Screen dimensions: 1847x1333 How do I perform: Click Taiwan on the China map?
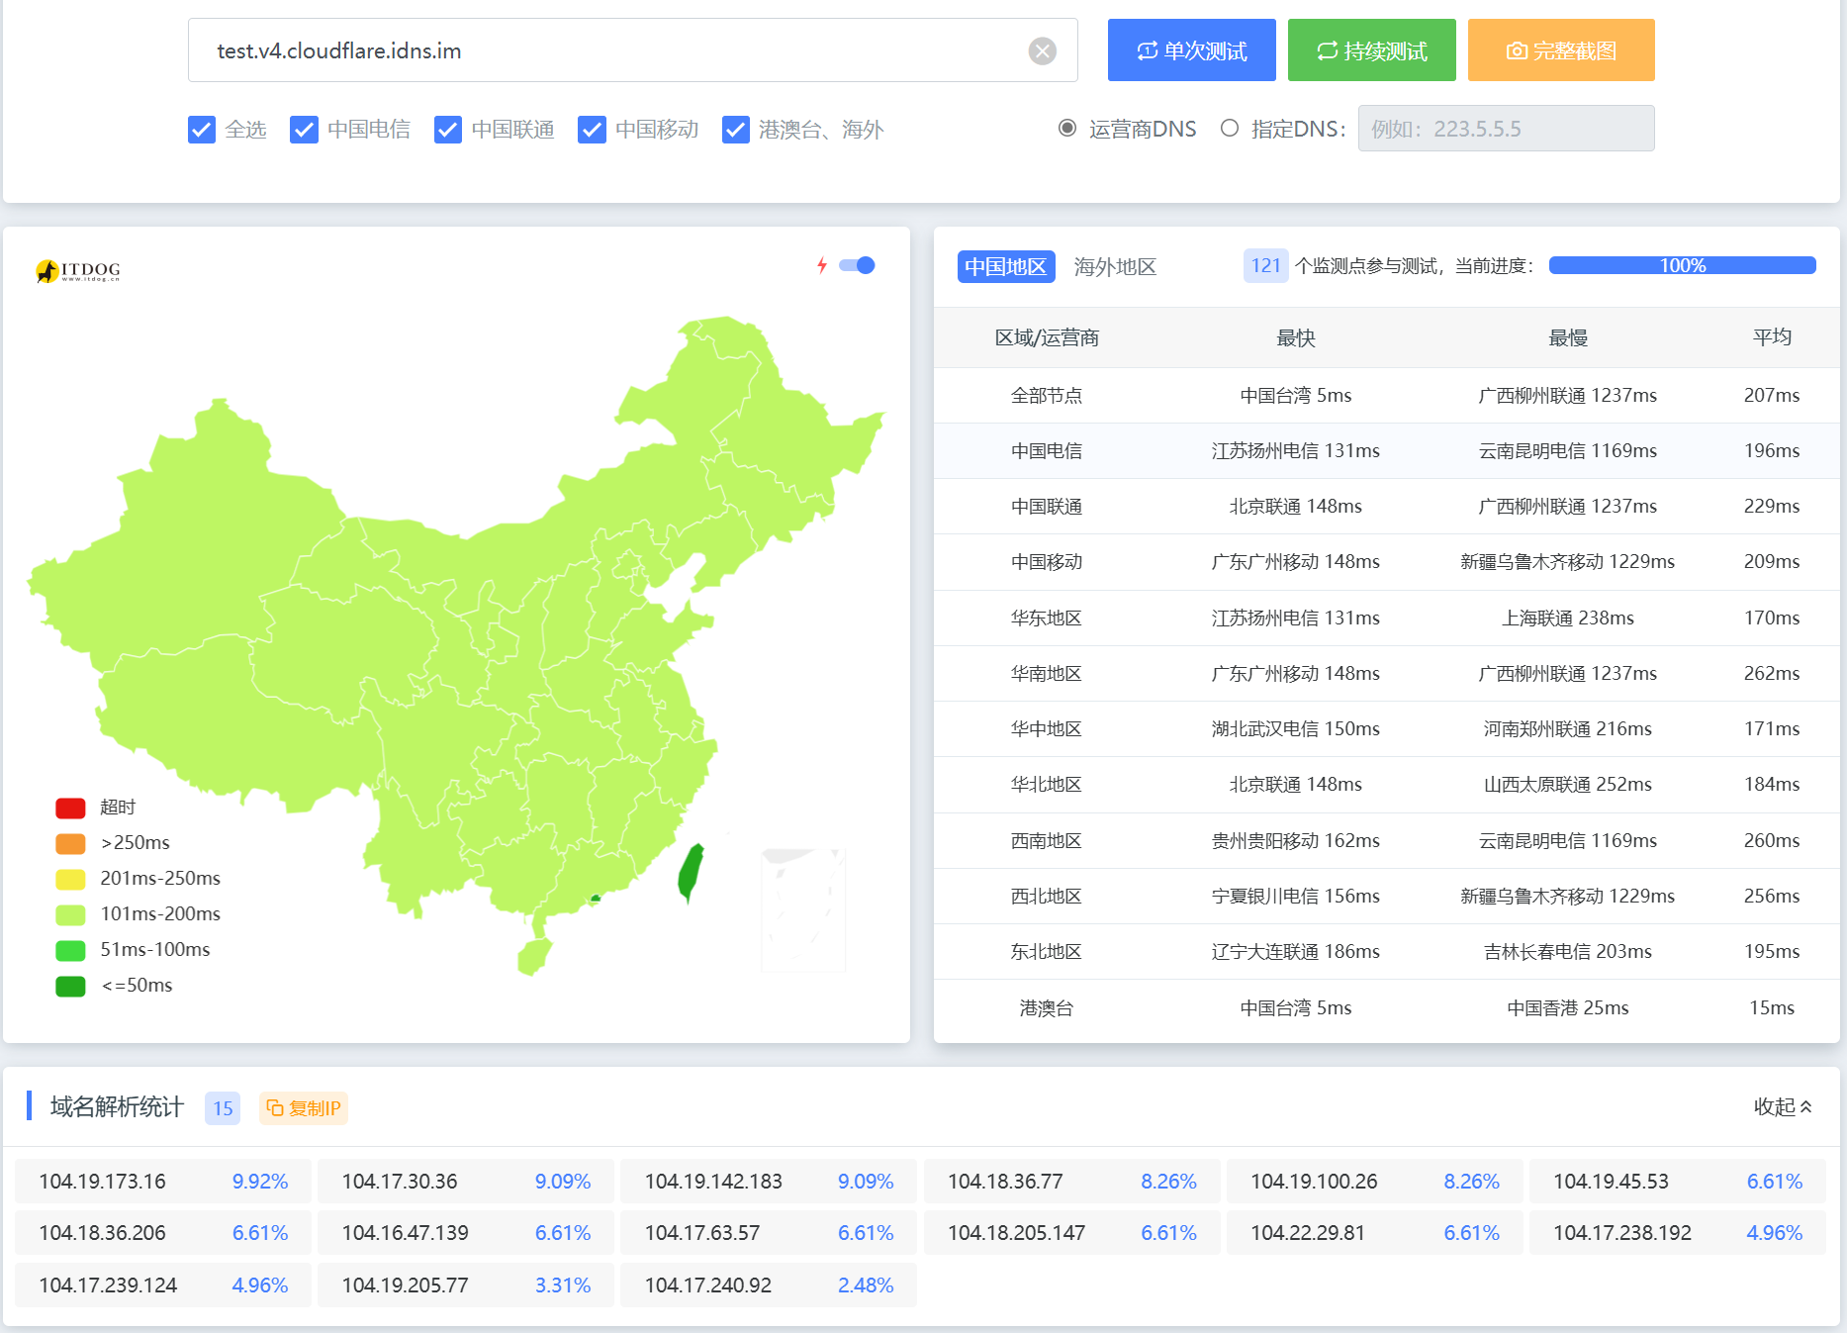[x=691, y=873]
